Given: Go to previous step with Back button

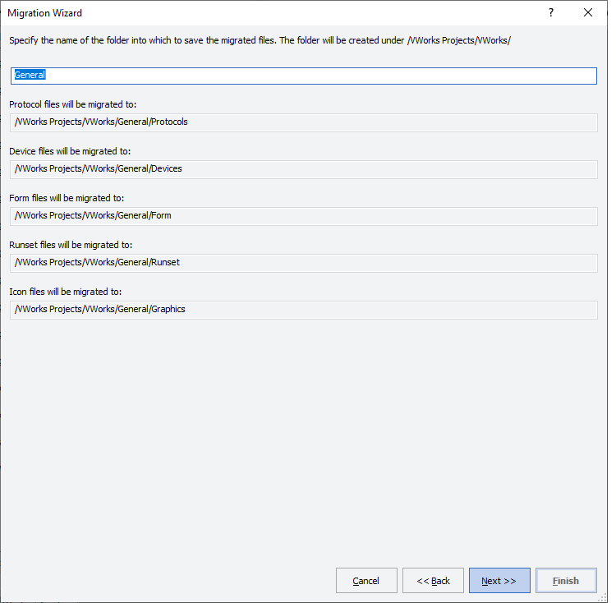Looking at the screenshot, I should [433, 580].
